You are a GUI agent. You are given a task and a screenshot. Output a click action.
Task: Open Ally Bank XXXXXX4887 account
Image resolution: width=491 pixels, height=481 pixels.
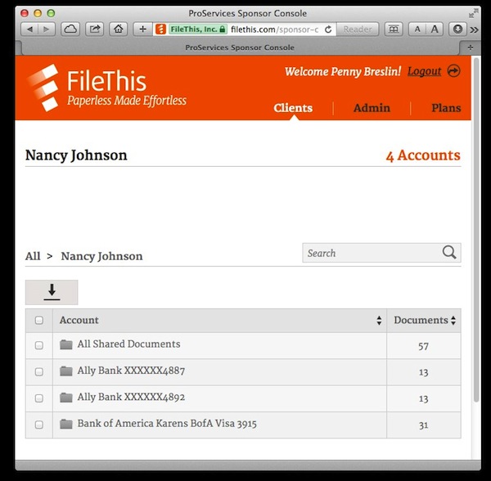click(131, 371)
